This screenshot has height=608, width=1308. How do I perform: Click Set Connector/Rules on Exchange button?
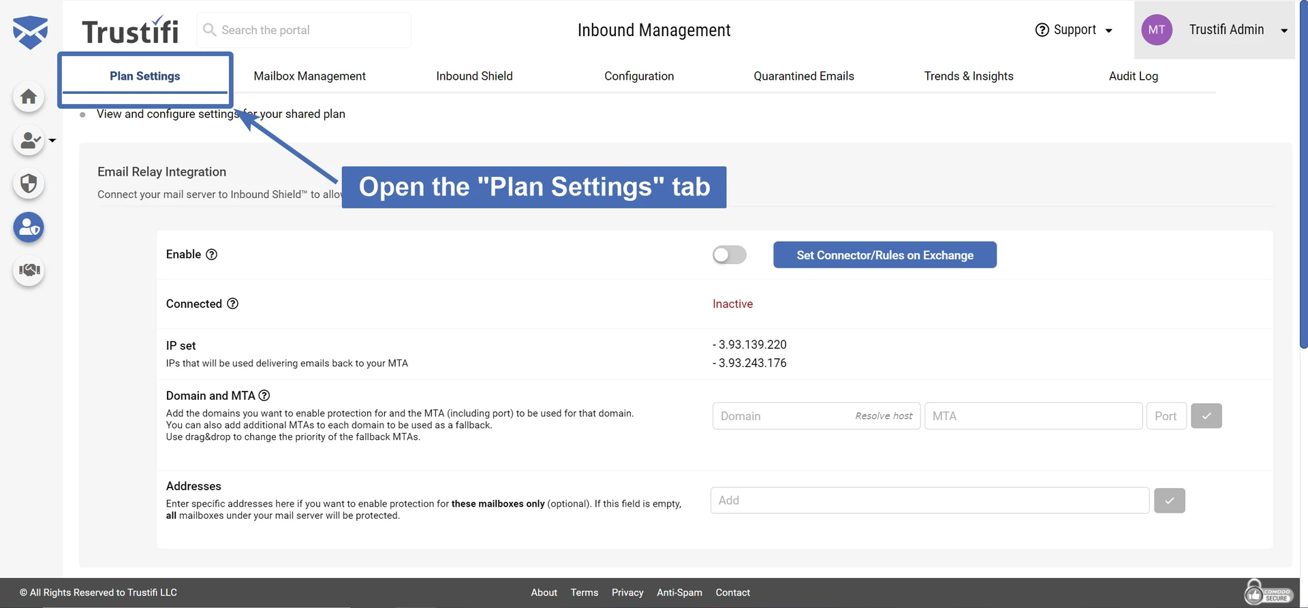click(885, 255)
